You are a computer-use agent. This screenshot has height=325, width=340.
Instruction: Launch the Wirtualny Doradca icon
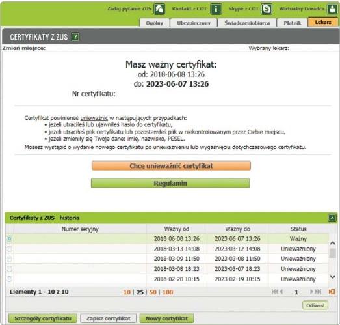pyautogui.click(x=332, y=9)
